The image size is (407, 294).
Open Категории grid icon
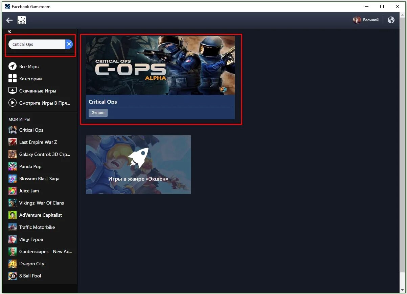tap(13, 79)
